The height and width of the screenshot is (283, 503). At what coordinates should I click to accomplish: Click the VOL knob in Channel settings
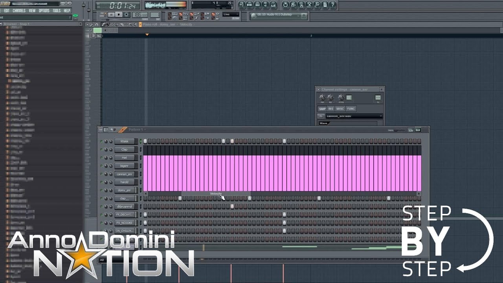[x=330, y=97]
